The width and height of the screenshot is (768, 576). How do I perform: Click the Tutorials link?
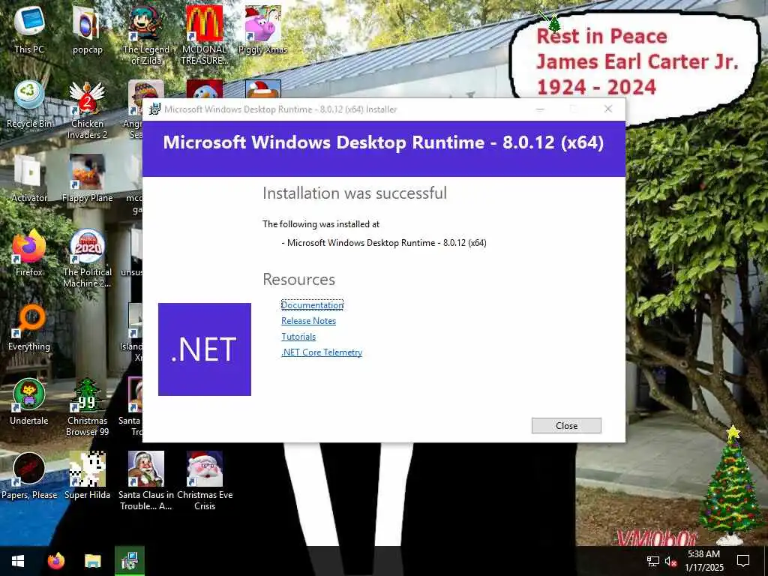point(298,337)
